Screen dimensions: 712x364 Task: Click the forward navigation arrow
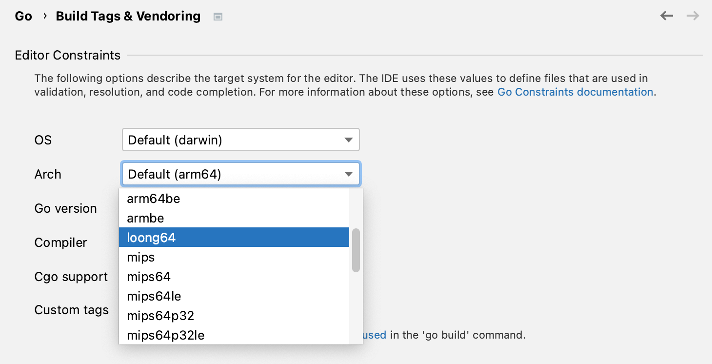692,16
